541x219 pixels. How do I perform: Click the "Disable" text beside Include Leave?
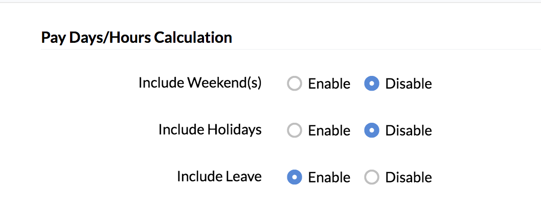408,177
